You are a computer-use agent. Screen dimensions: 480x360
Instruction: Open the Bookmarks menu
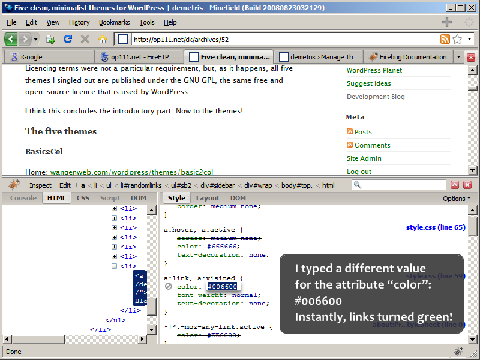(114, 22)
